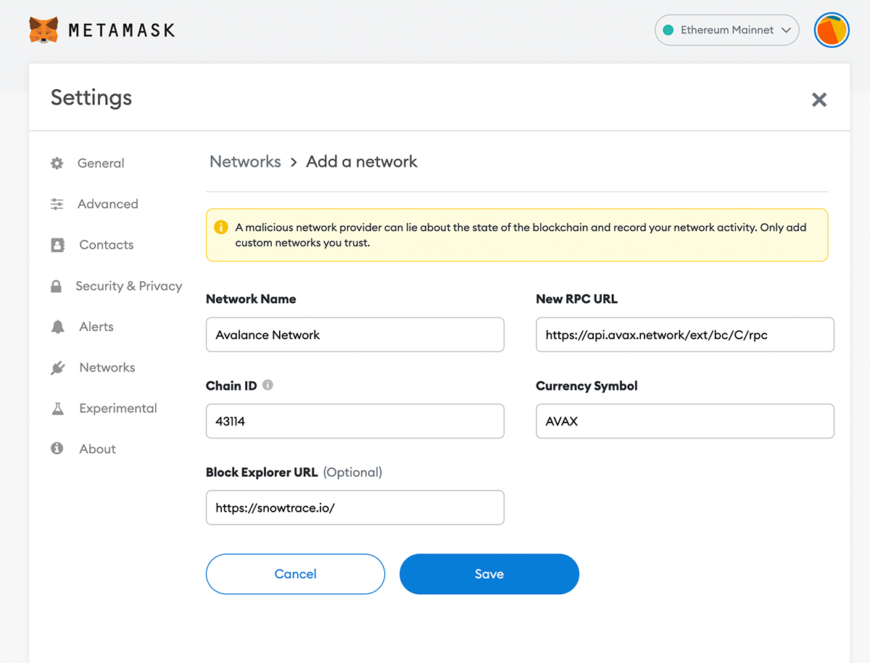Click the General gear icon
The image size is (870, 663).
(x=57, y=163)
